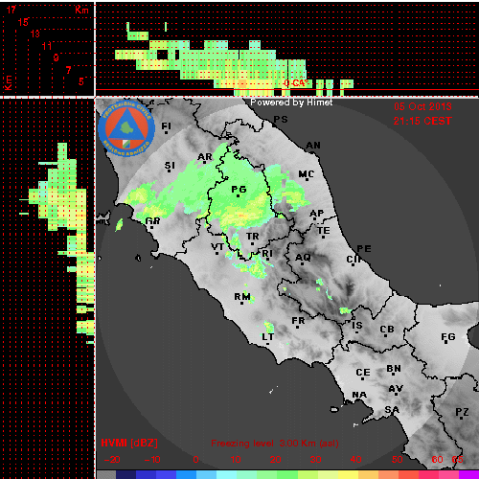The height and width of the screenshot is (479, 479).
Task: Click the 'Powered by Himet' text
Action: click(291, 103)
